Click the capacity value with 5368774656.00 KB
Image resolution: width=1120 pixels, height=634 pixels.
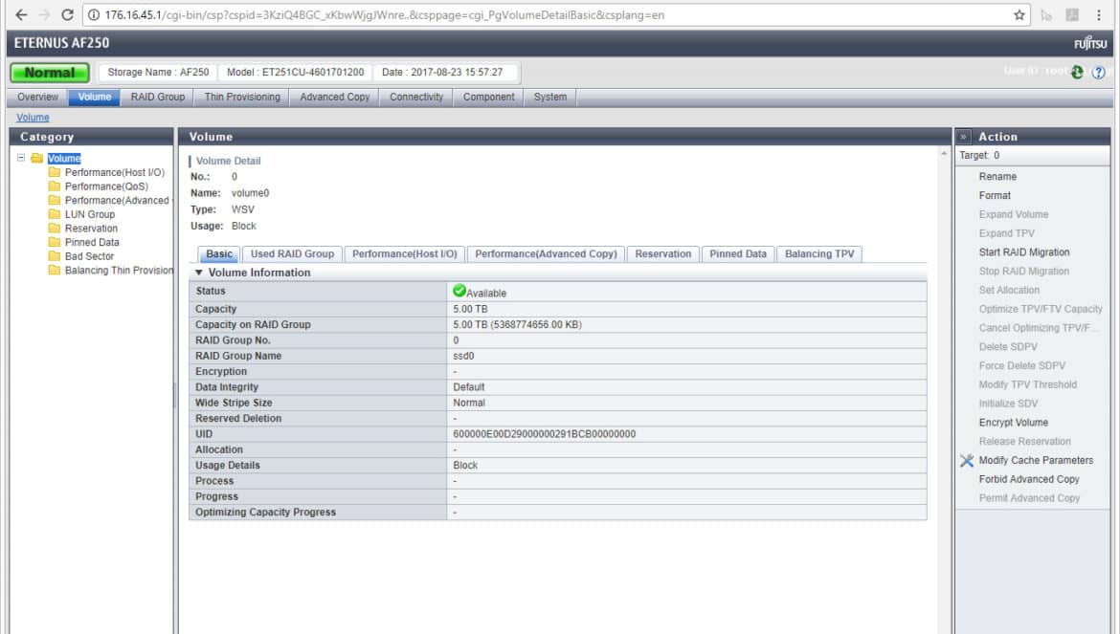517,324
